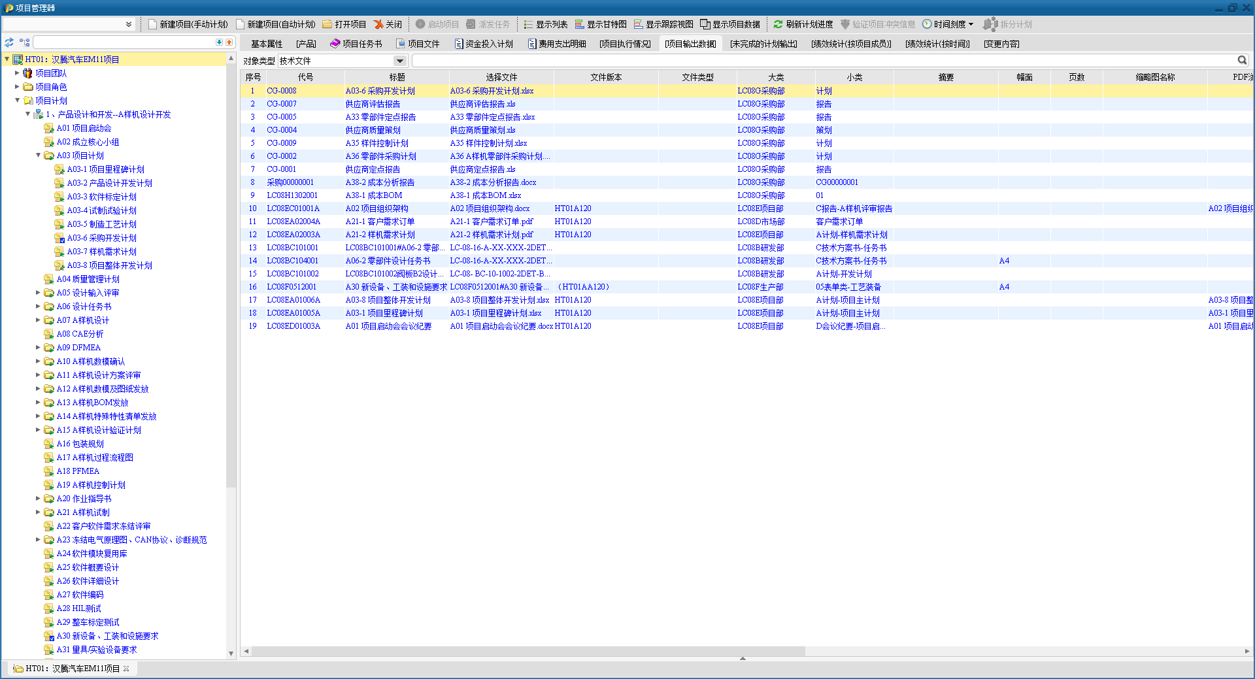Switch to the 项目任务书 tab
This screenshot has width=1255, height=679.
pos(356,44)
